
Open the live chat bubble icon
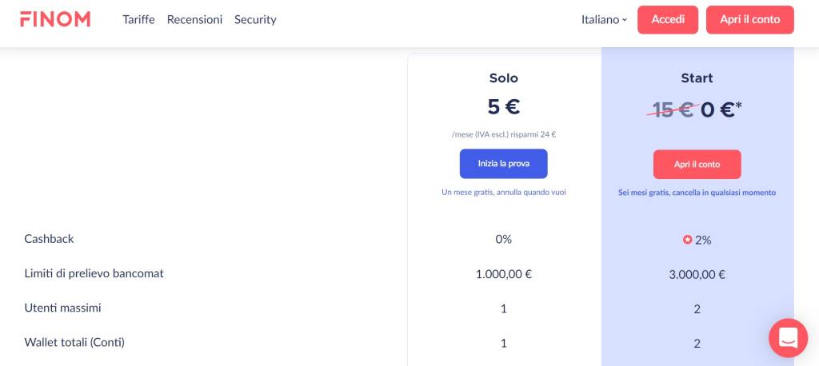[788, 338]
